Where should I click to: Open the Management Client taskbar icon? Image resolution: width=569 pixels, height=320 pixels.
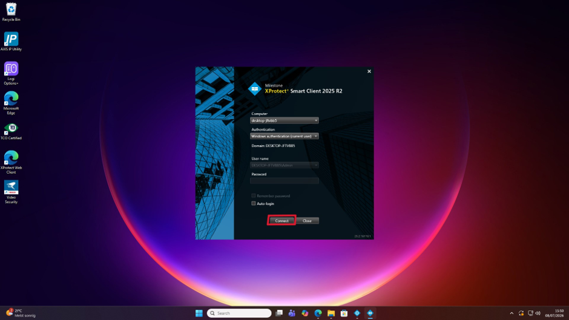[357, 313]
